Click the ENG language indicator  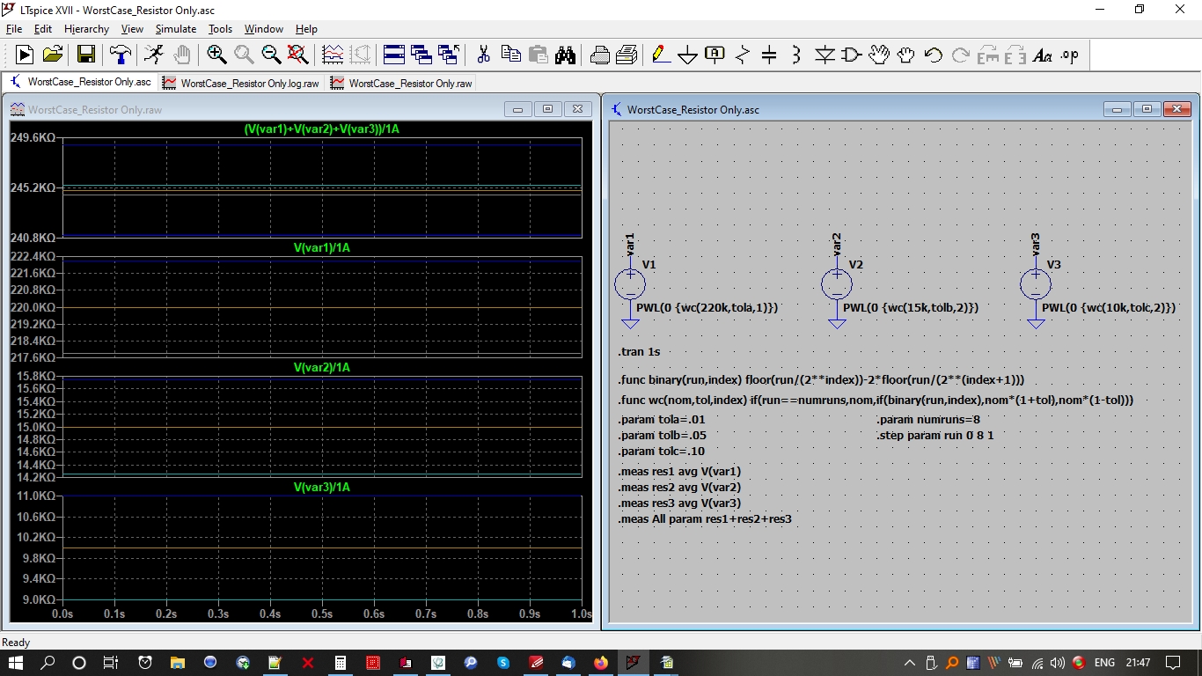tap(1104, 662)
